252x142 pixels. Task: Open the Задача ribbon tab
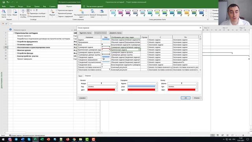12,6
